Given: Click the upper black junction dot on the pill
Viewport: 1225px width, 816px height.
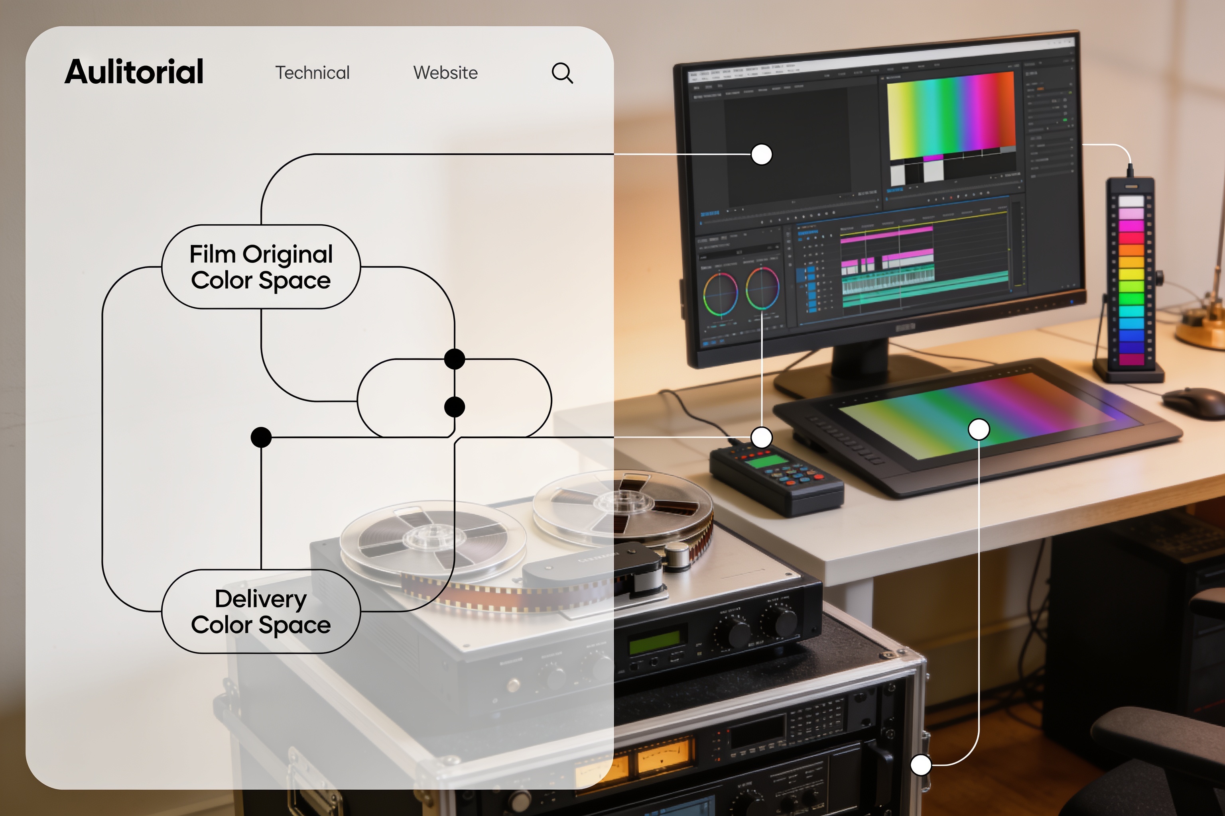Looking at the screenshot, I should [455, 359].
